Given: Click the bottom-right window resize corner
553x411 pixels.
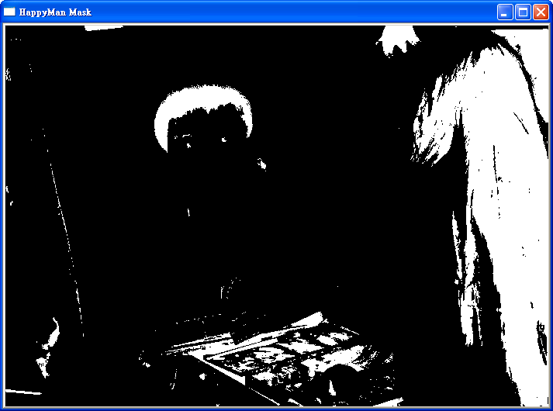Looking at the screenshot, I should click(x=549, y=407).
